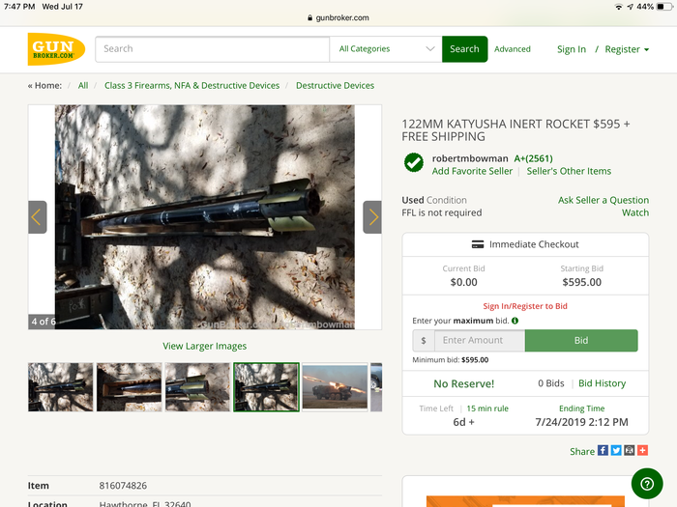Image resolution: width=677 pixels, height=507 pixels.
Task: Click the Enter Amount bid field
Action: tap(480, 340)
